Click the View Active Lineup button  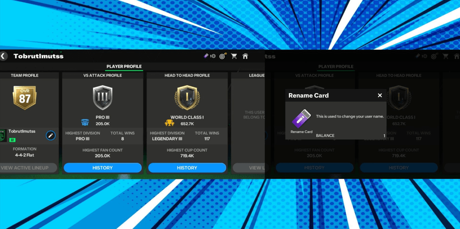coord(26,168)
